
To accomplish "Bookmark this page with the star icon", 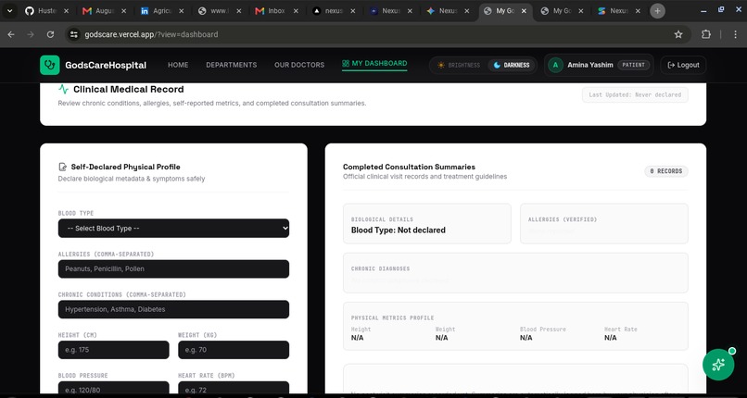I will point(678,34).
